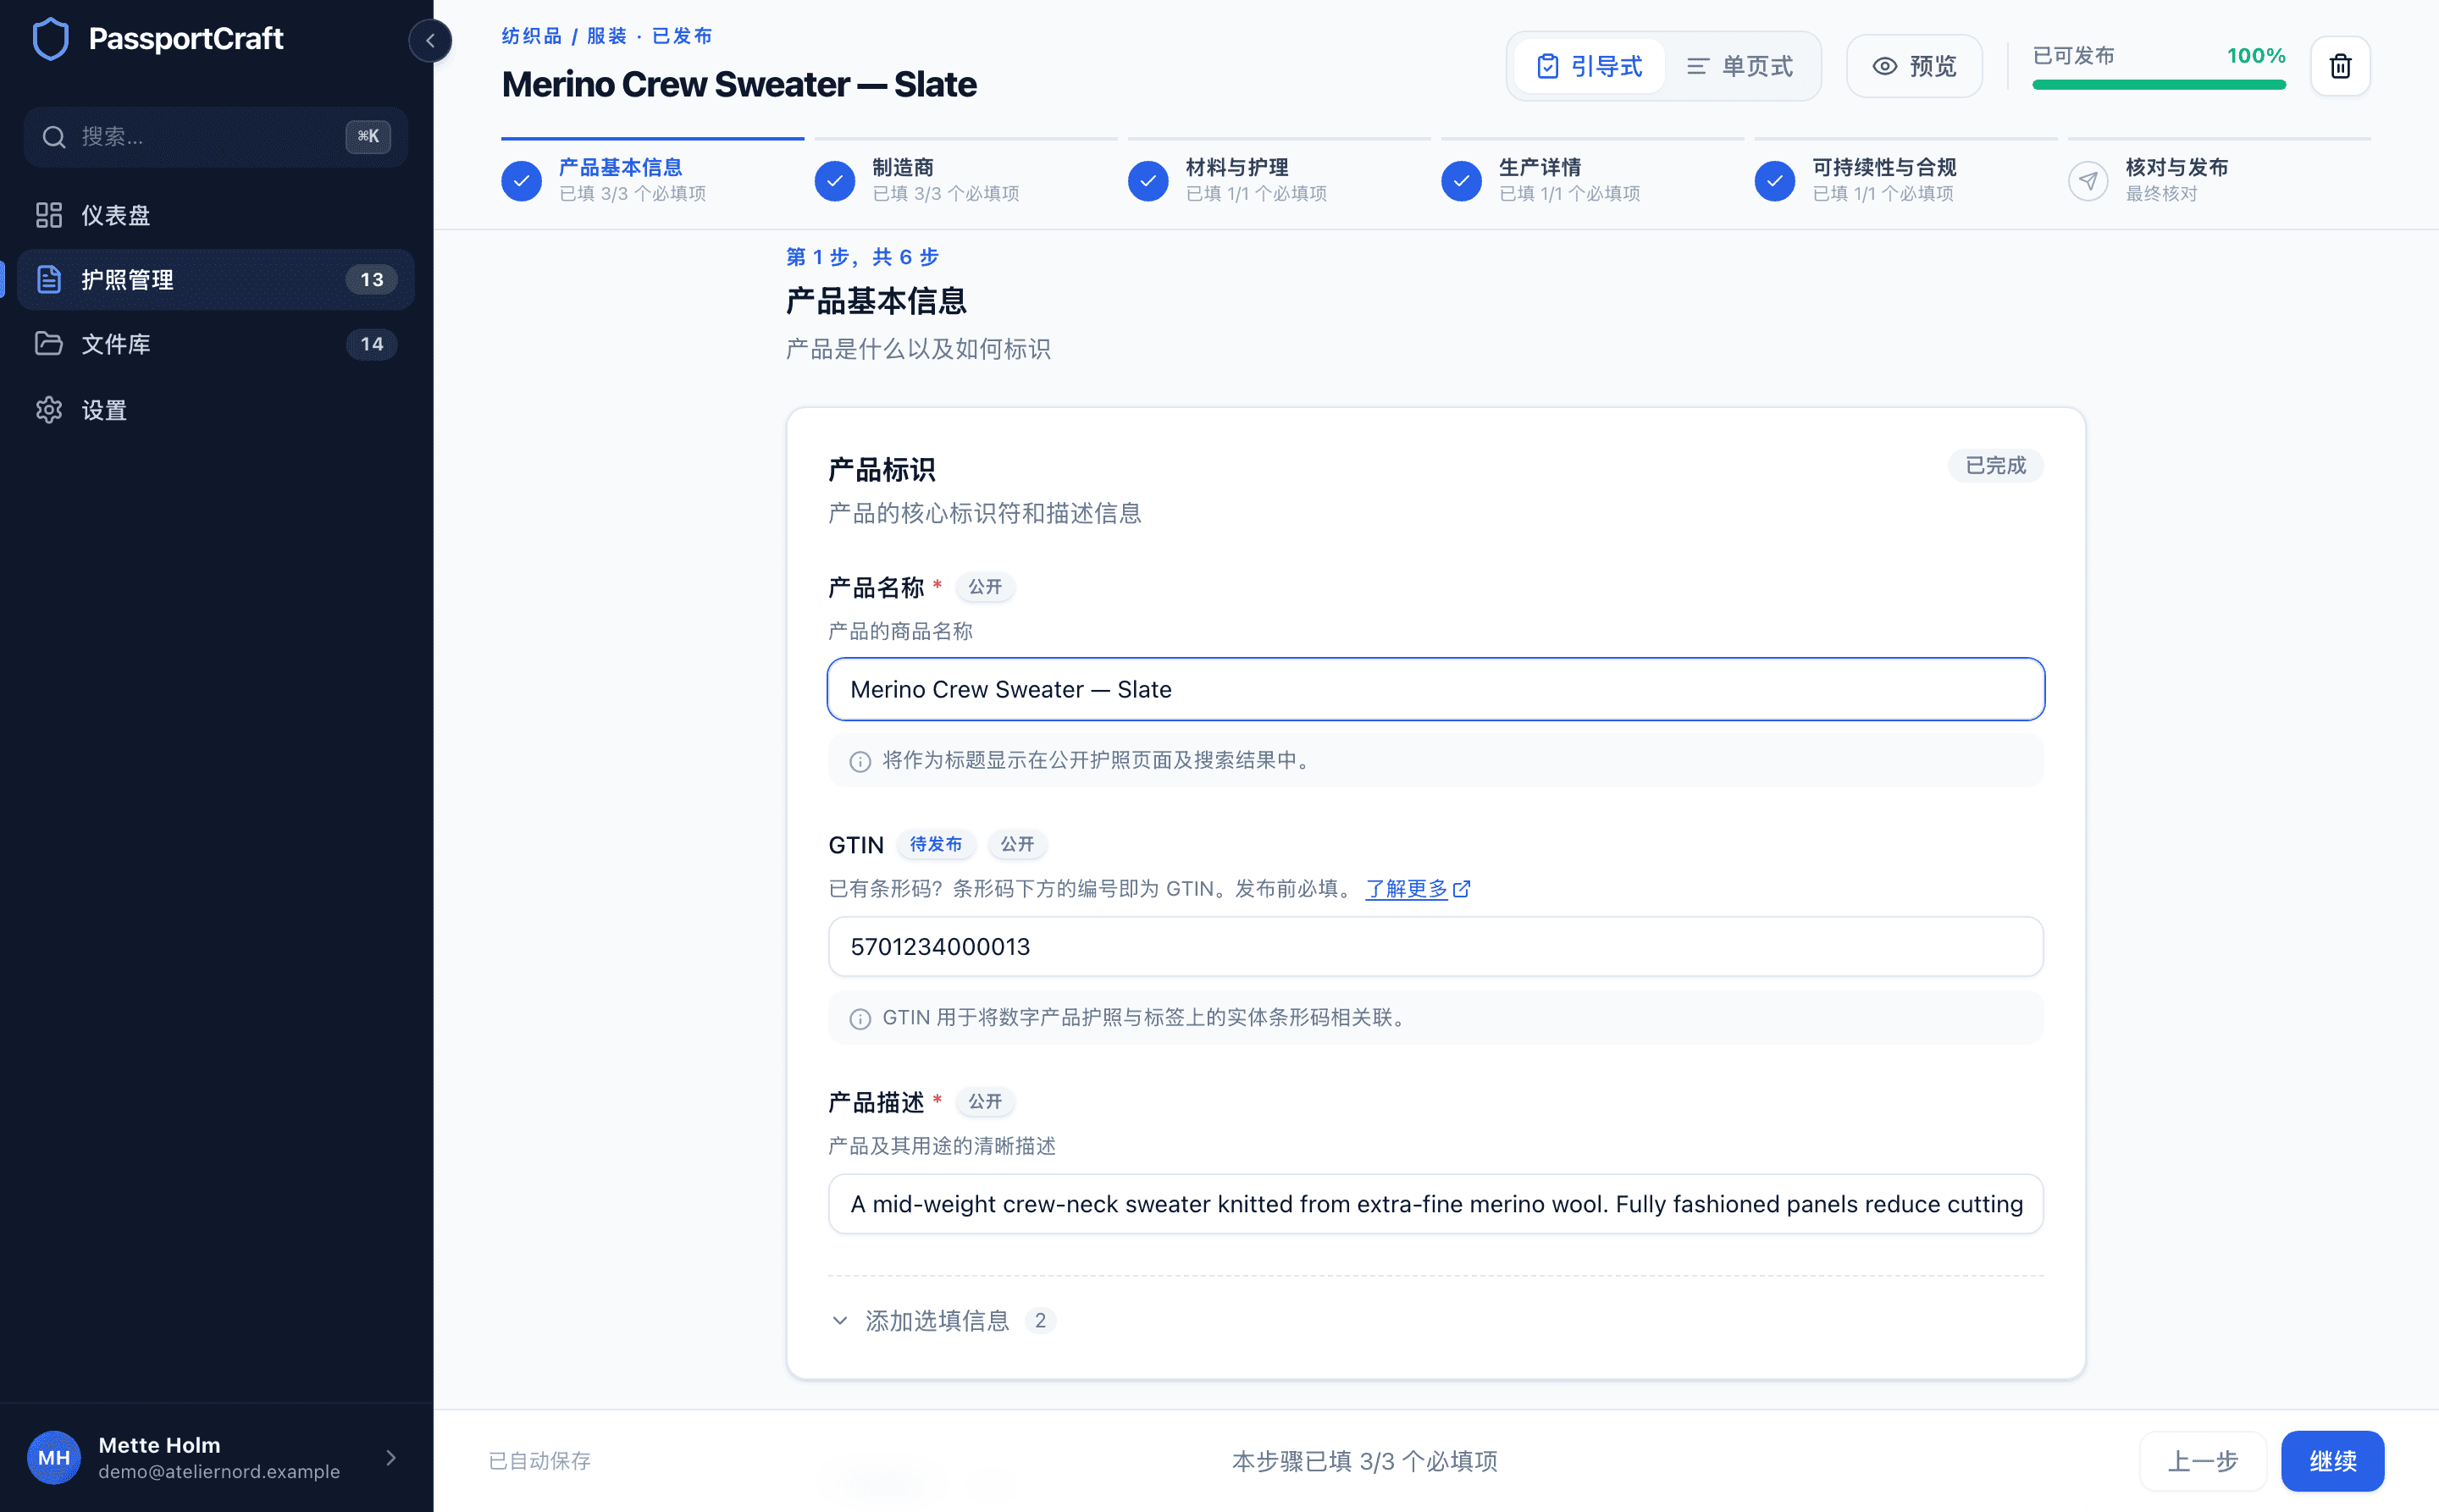Click 已自动保存 status text

point(540,1461)
